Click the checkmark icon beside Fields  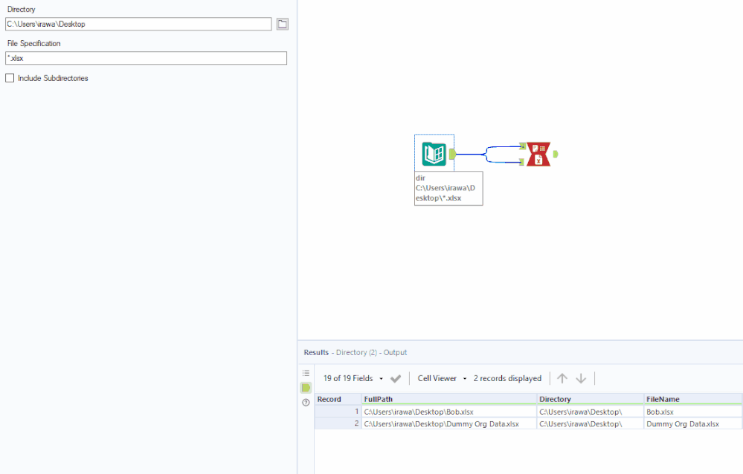[396, 378]
